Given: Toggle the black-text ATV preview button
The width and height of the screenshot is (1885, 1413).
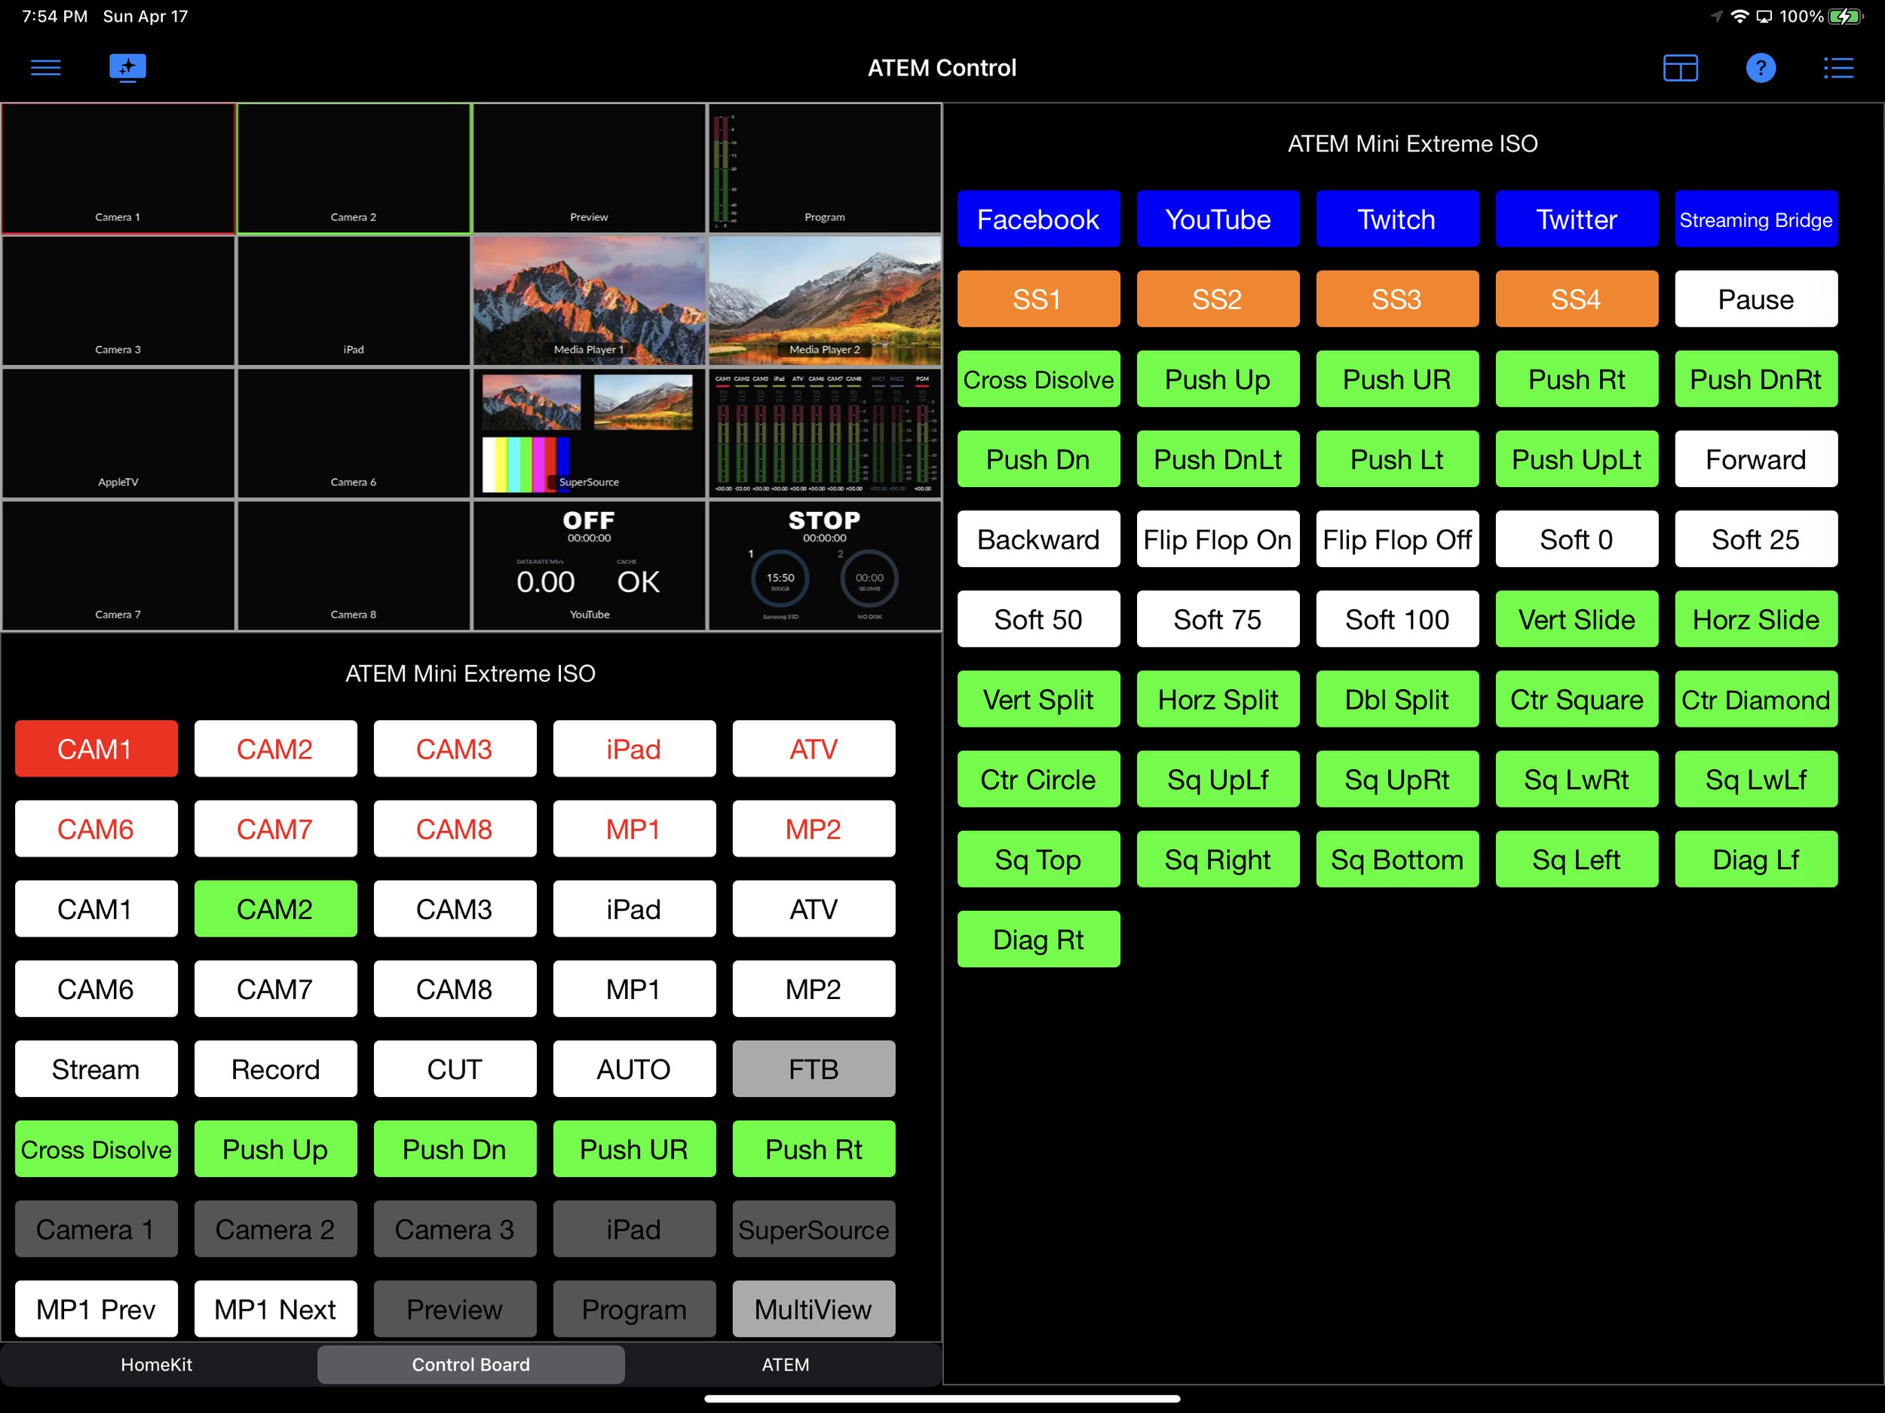Looking at the screenshot, I should 814,909.
